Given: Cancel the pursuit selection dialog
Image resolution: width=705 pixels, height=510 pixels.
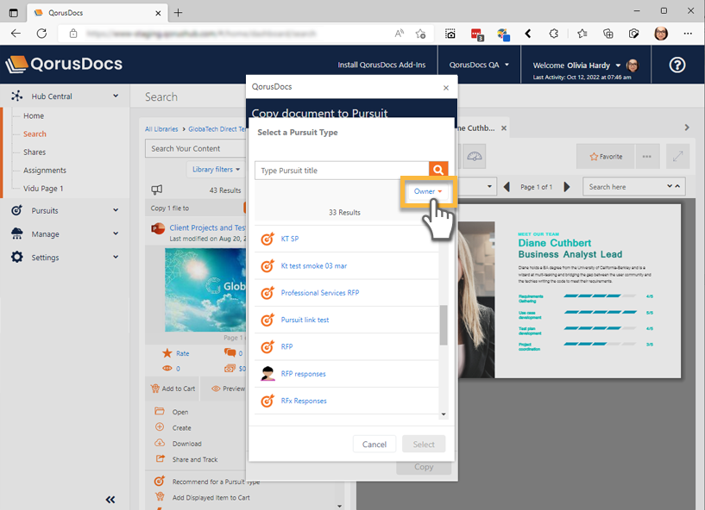Looking at the screenshot, I should pyautogui.click(x=375, y=444).
